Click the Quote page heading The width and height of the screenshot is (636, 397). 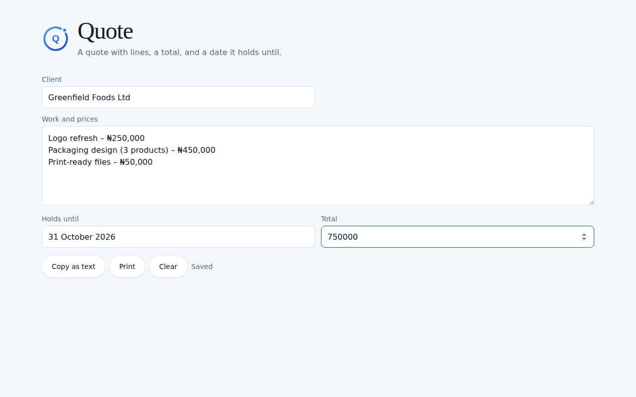(105, 31)
